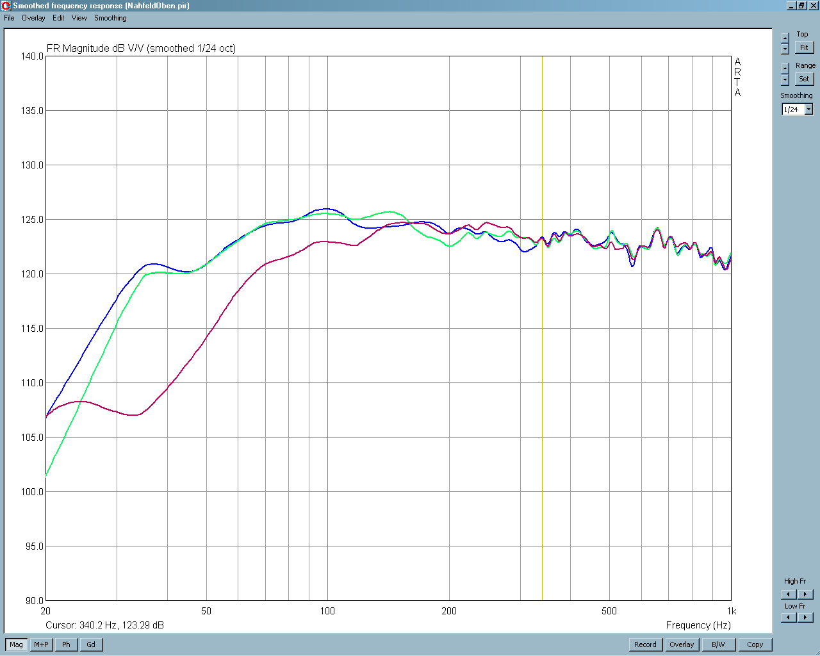Viewport: 820px width, 656px height.
Task: Restore the window with the restore button
Action: 801,6
